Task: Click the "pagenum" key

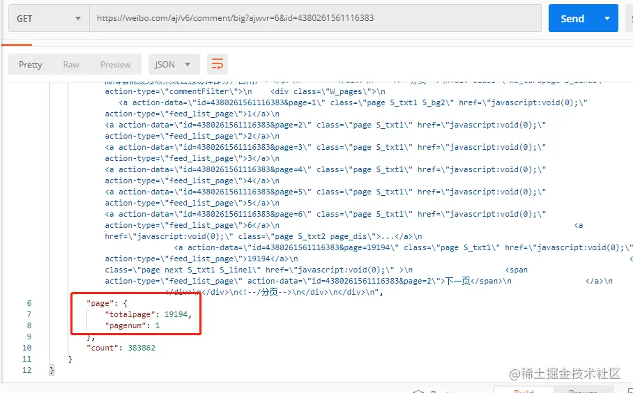Action: [125, 325]
